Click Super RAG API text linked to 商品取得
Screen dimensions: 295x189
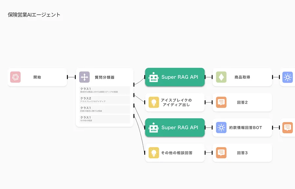tap(180, 77)
